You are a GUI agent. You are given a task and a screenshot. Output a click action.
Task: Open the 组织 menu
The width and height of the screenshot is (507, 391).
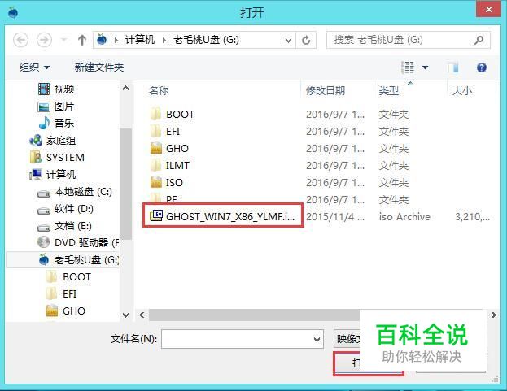pos(35,67)
